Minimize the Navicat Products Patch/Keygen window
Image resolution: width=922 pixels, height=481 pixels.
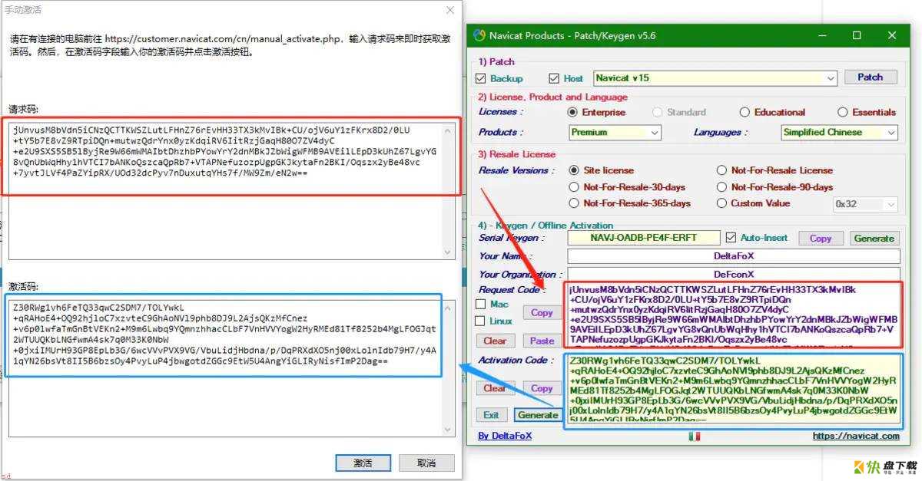821,35
